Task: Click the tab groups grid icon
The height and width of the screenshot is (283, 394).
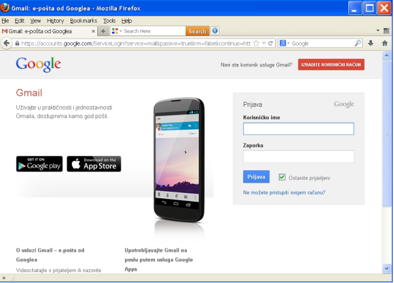Action: 386,31
